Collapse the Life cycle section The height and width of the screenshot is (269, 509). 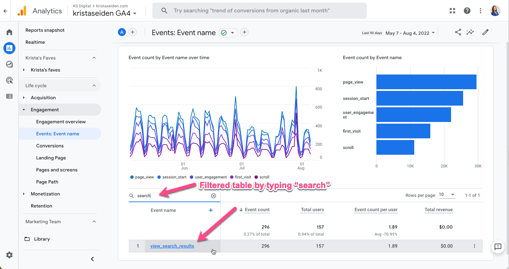pyautogui.click(x=94, y=86)
